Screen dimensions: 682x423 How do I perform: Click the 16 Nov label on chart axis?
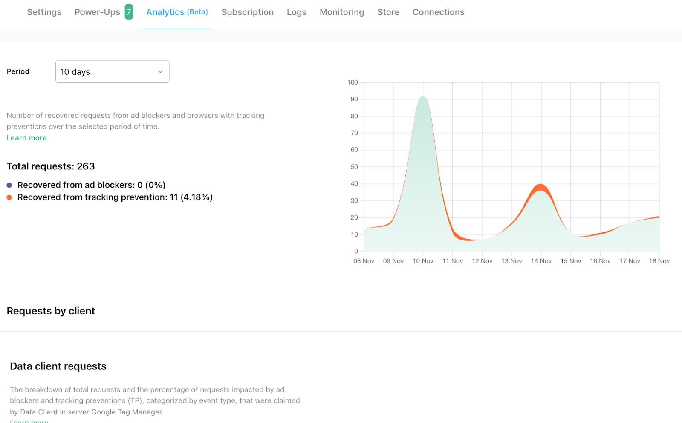(600, 261)
